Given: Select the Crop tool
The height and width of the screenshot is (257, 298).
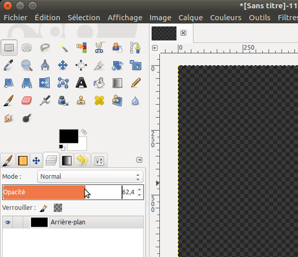Looking at the screenshot, I should point(99,65).
